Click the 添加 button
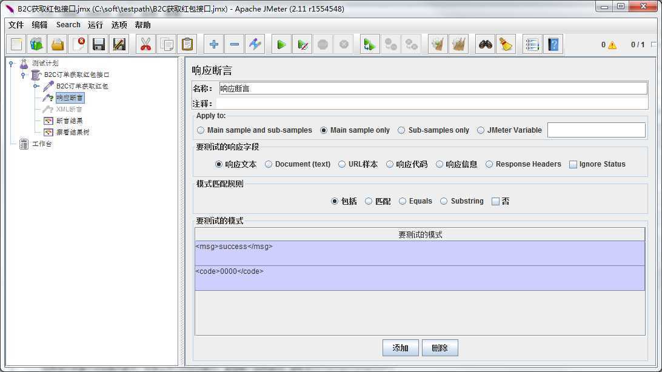 pyautogui.click(x=400, y=348)
